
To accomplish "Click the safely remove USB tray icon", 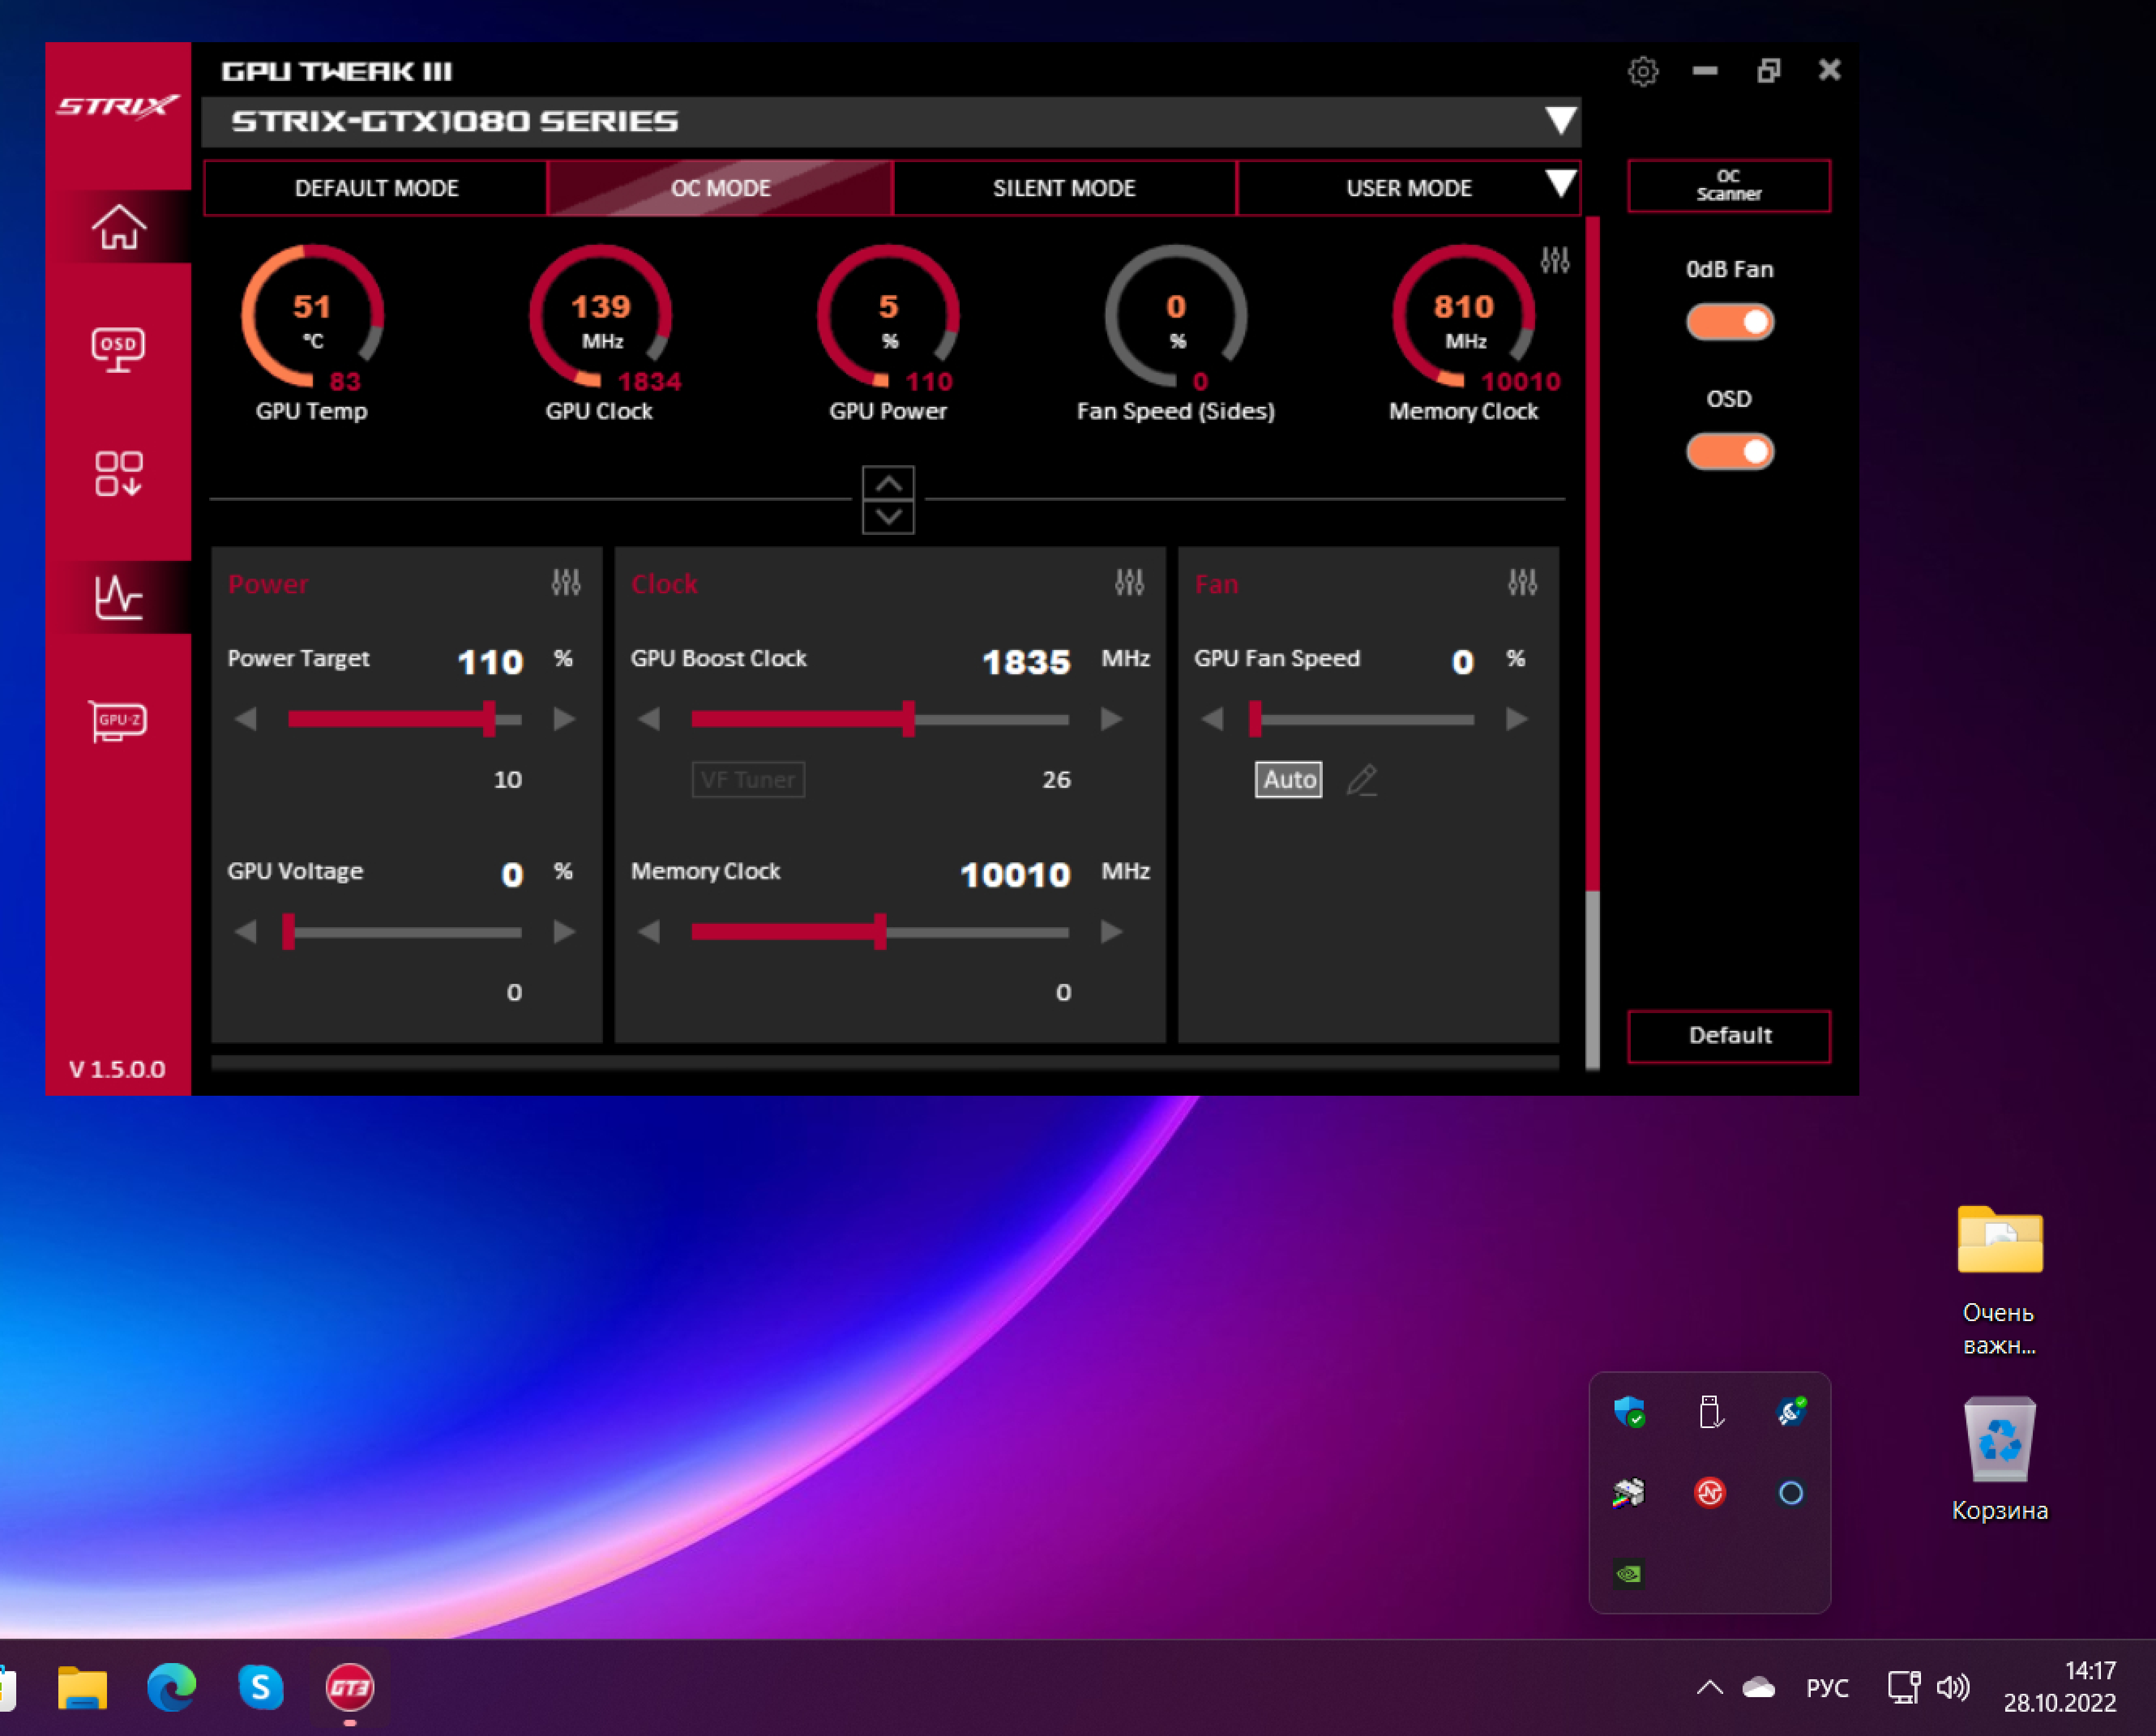I will [1710, 1412].
